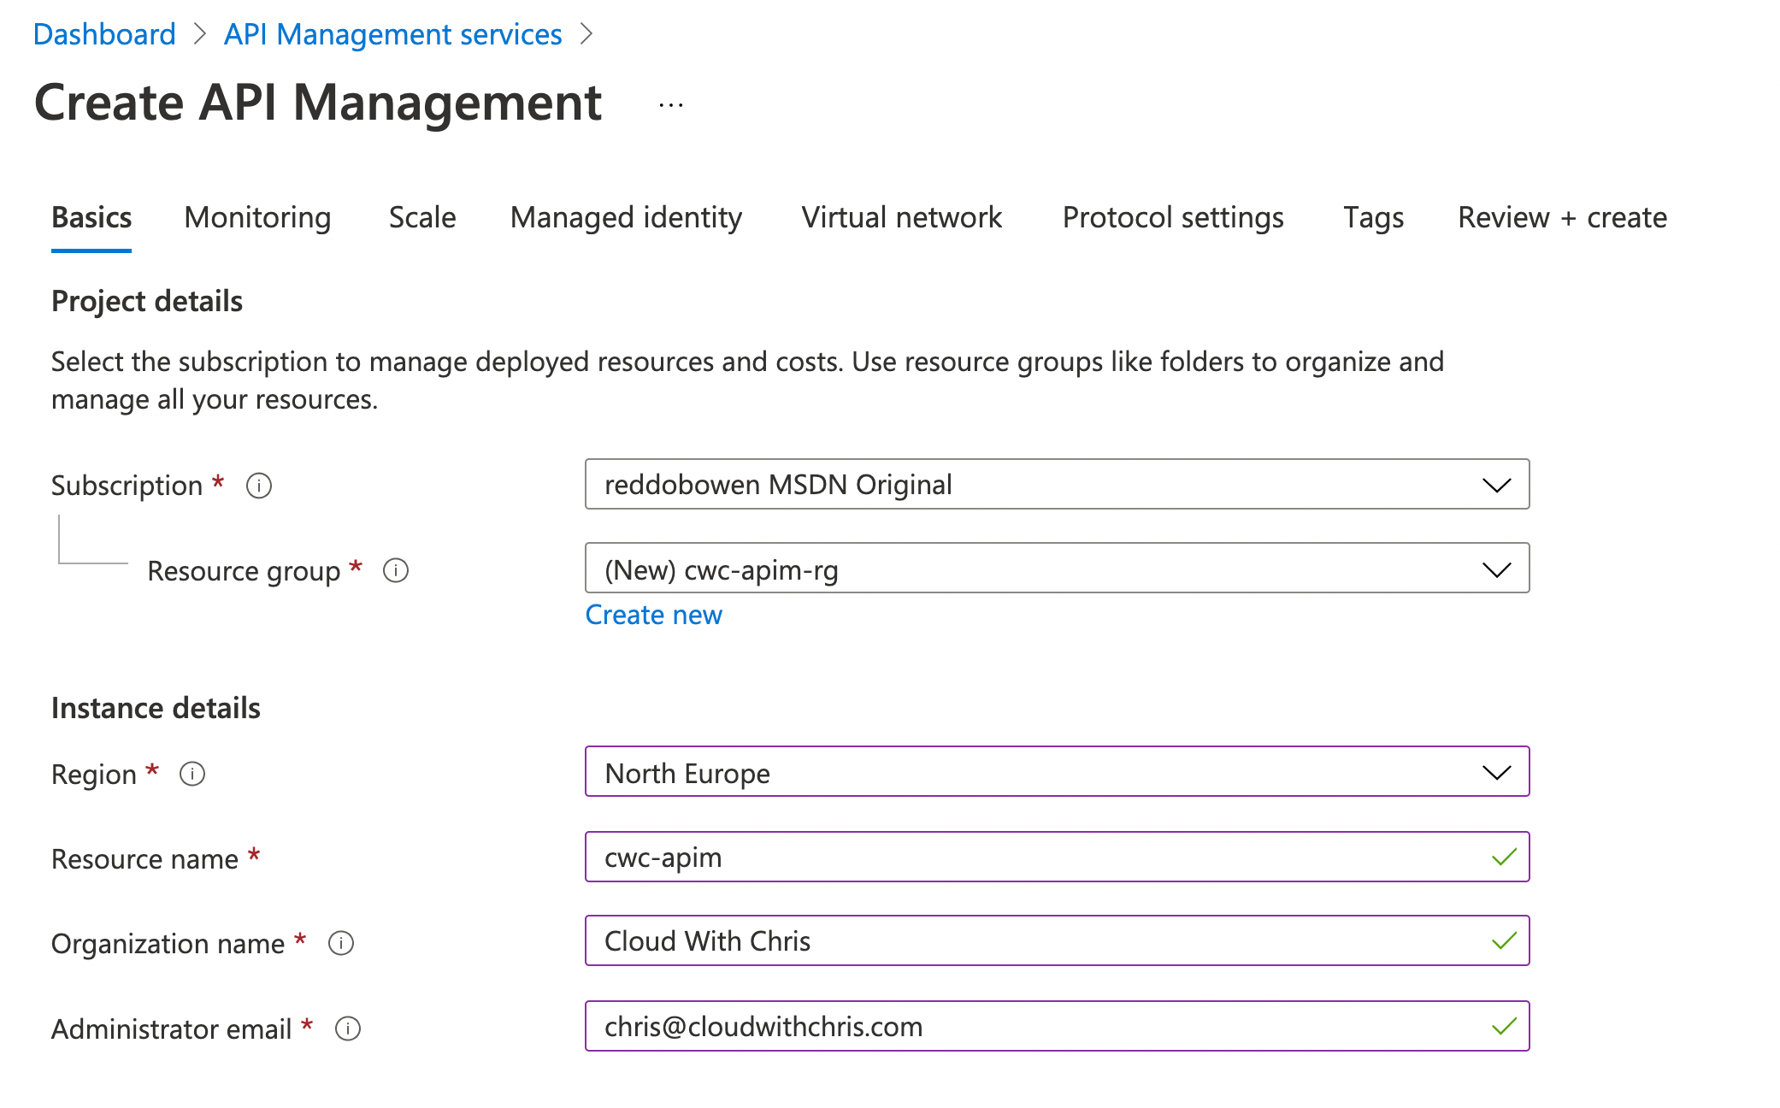The image size is (1780, 1108).
Task: Click the Organization name info icon
Action: (x=340, y=943)
